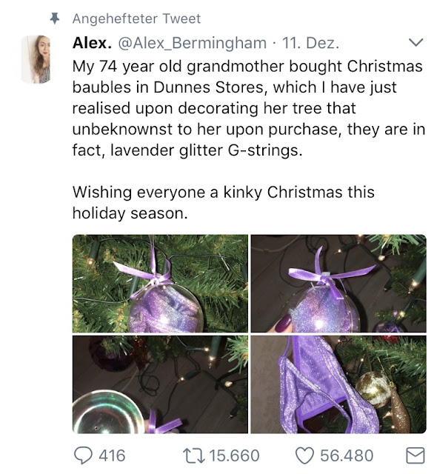Click the tweet text about grandmother's baubles
The height and width of the screenshot is (474, 437).
(249, 108)
